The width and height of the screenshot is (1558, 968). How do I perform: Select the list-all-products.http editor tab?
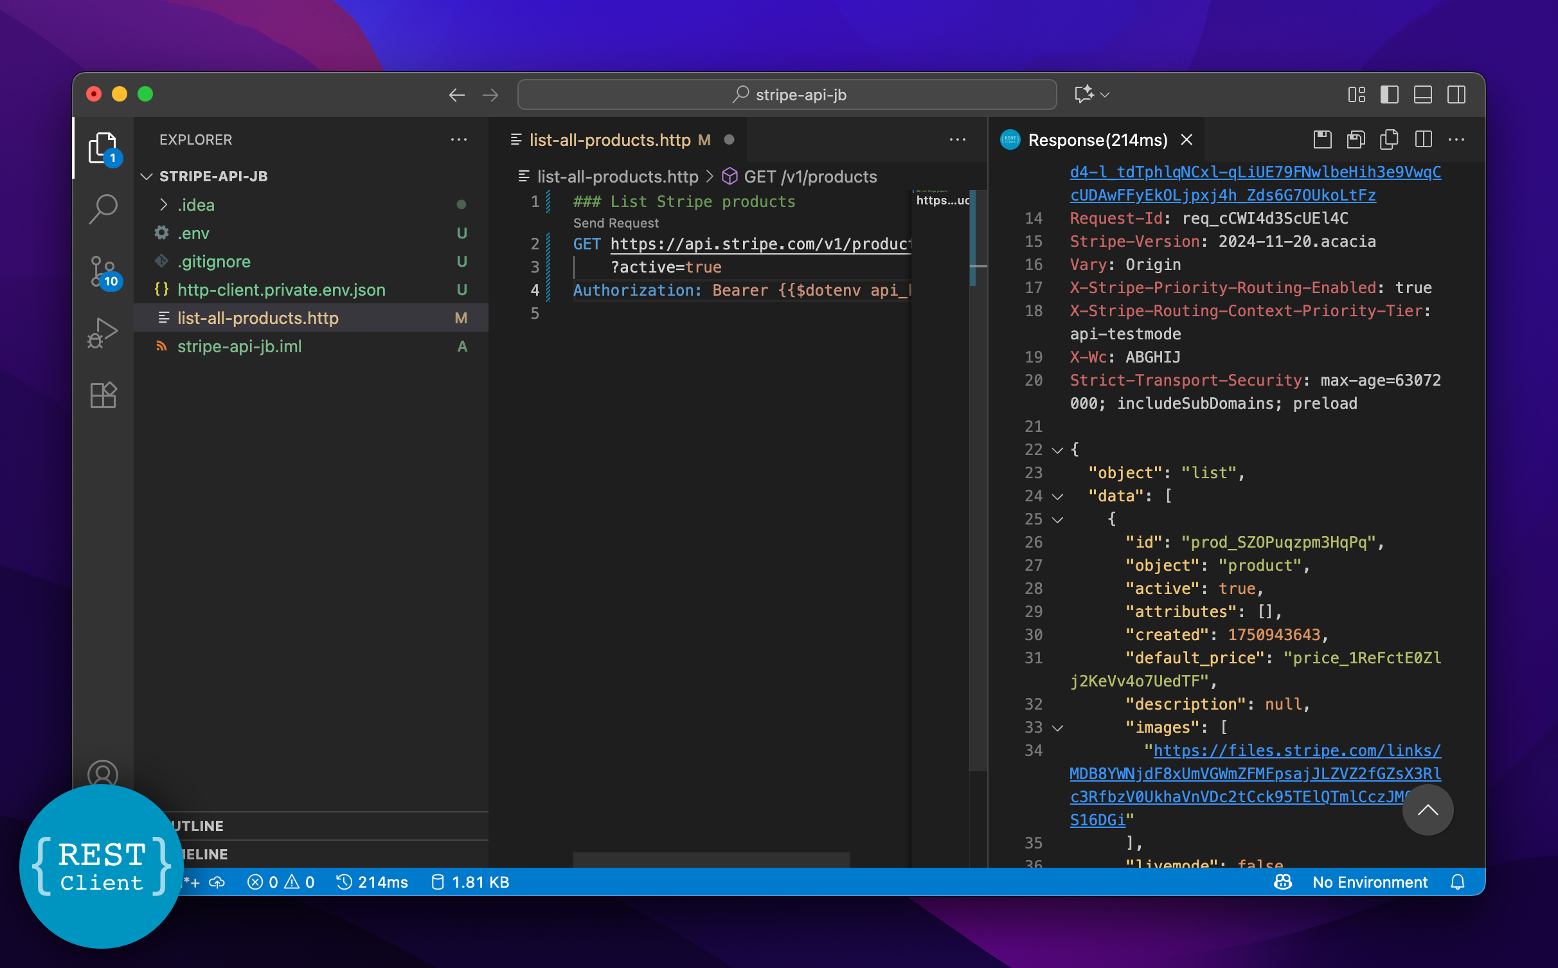click(x=610, y=139)
